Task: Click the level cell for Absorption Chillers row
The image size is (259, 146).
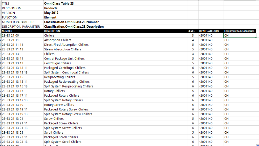Action: pyautogui.click(x=193, y=40)
